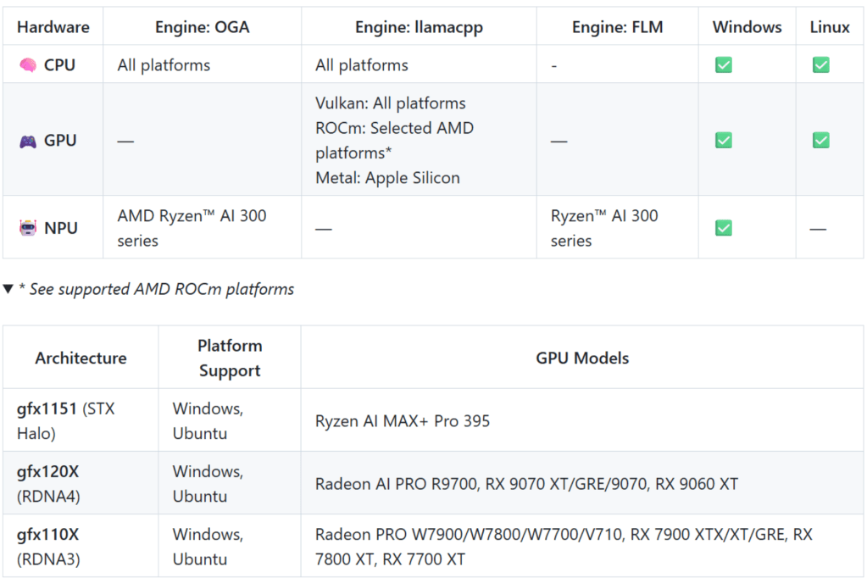Click the green checkmark for GPU Linux
867x578 pixels.
820,141
